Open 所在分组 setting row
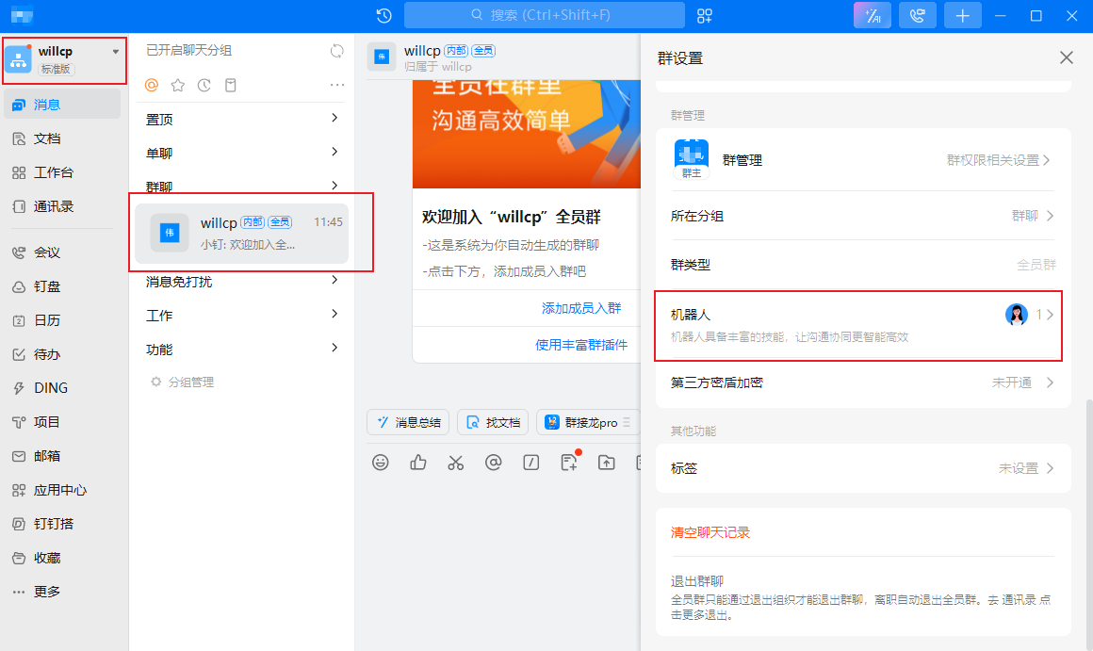The height and width of the screenshot is (651, 1093). click(861, 216)
